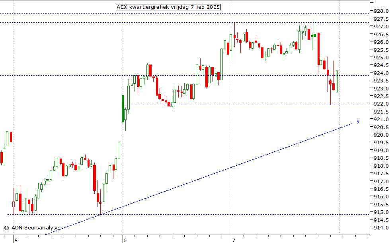Click the price label 916.5
Screen dimensions: 390x243
point(381,189)
